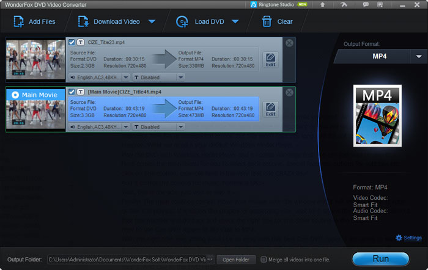Open subtitle dropdown for CIZE_Title23.mp4
The width and height of the screenshot is (428, 270).
point(181,78)
